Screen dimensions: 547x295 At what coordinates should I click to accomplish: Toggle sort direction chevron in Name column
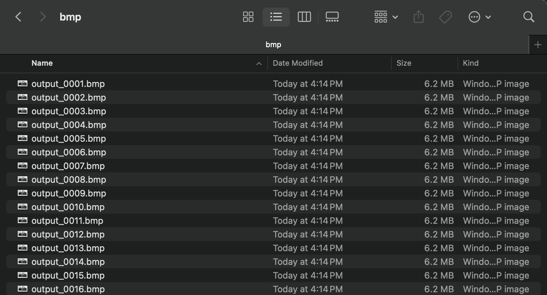(x=259, y=64)
